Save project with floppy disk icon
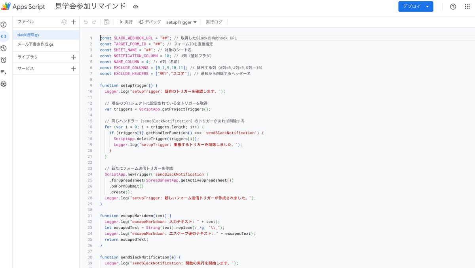 106,22
